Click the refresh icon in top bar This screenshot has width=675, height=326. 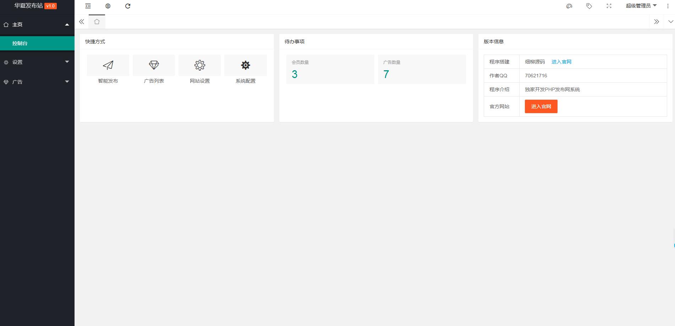point(128,6)
